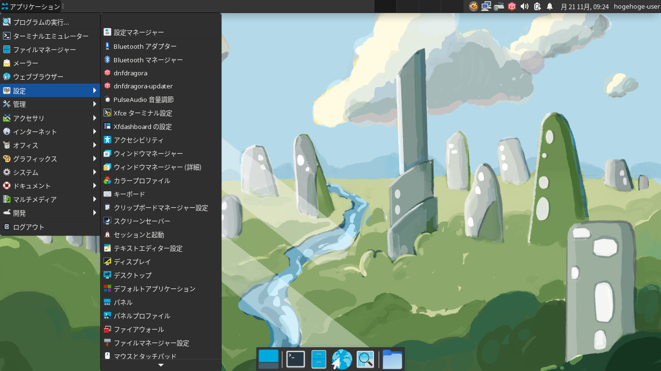
Task: Open Bluetooth マネージャー
Action: coord(161,60)
